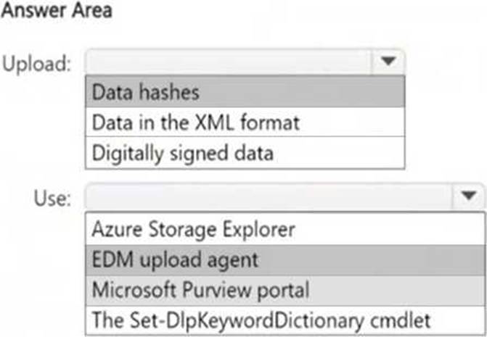Choose the EDM upload agent option
Image resolution: width=487 pixels, height=337 pixels.
click(x=285, y=259)
